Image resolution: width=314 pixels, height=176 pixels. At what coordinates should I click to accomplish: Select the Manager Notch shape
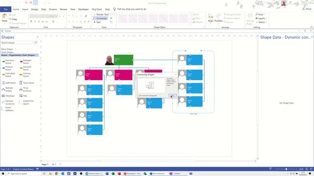(26, 62)
